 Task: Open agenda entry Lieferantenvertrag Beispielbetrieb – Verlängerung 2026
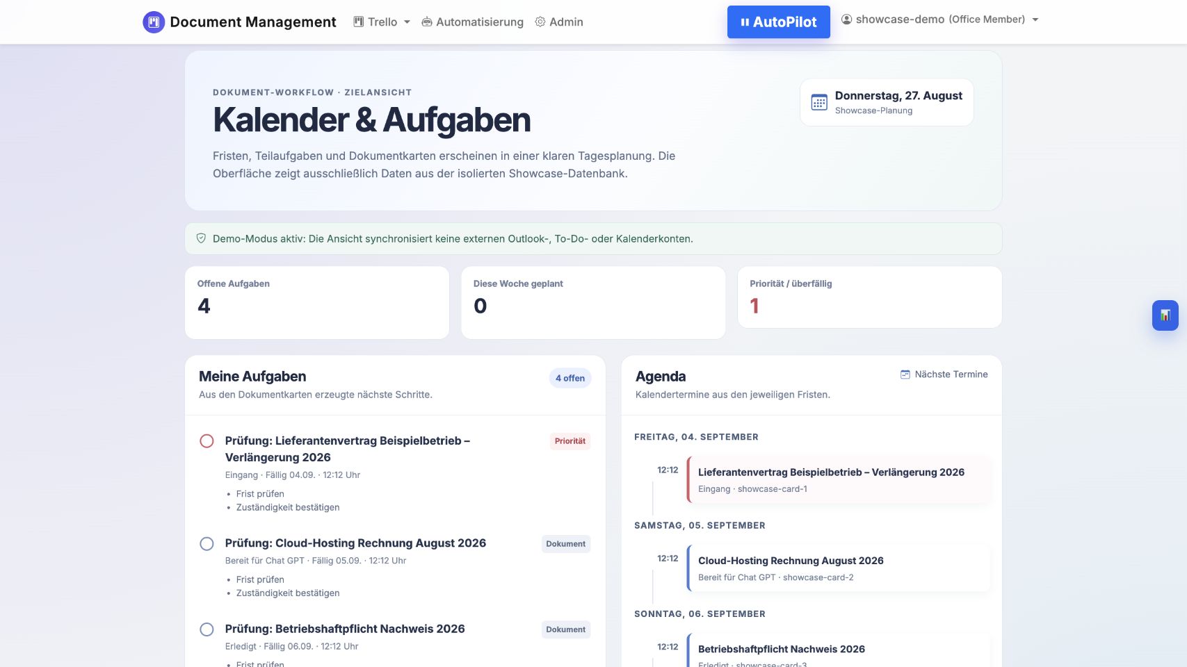[x=838, y=479]
